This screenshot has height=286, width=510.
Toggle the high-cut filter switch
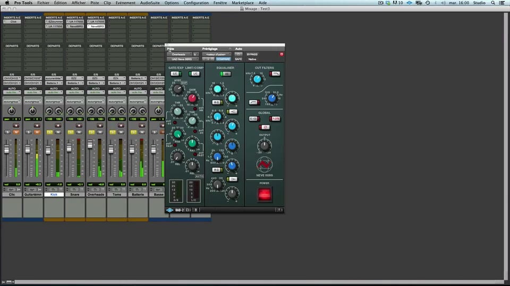(x=275, y=74)
